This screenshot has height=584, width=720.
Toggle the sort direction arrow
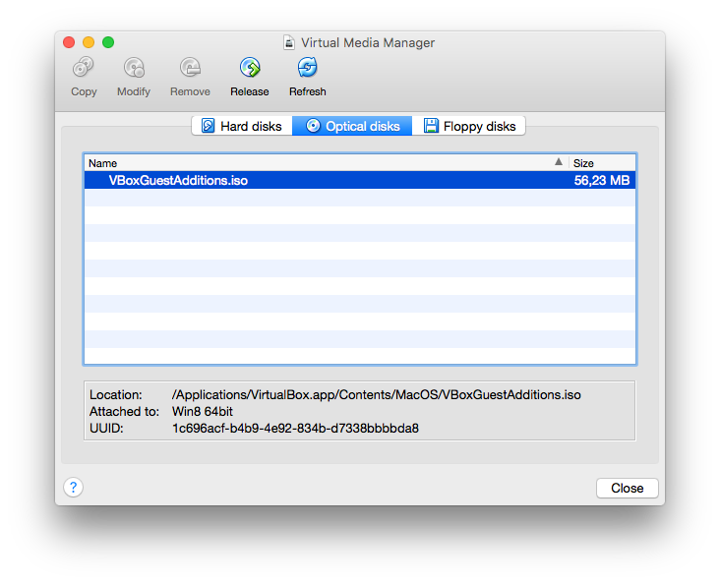pyautogui.click(x=559, y=161)
